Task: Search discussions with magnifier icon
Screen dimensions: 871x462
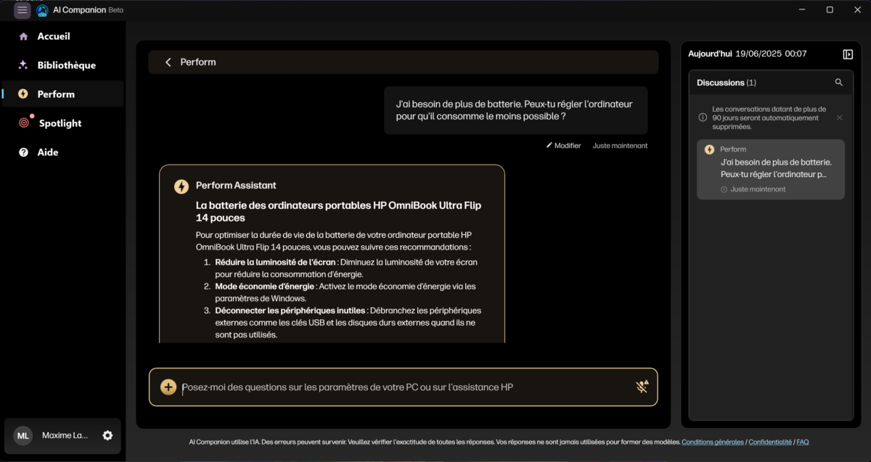Action: pyautogui.click(x=839, y=83)
